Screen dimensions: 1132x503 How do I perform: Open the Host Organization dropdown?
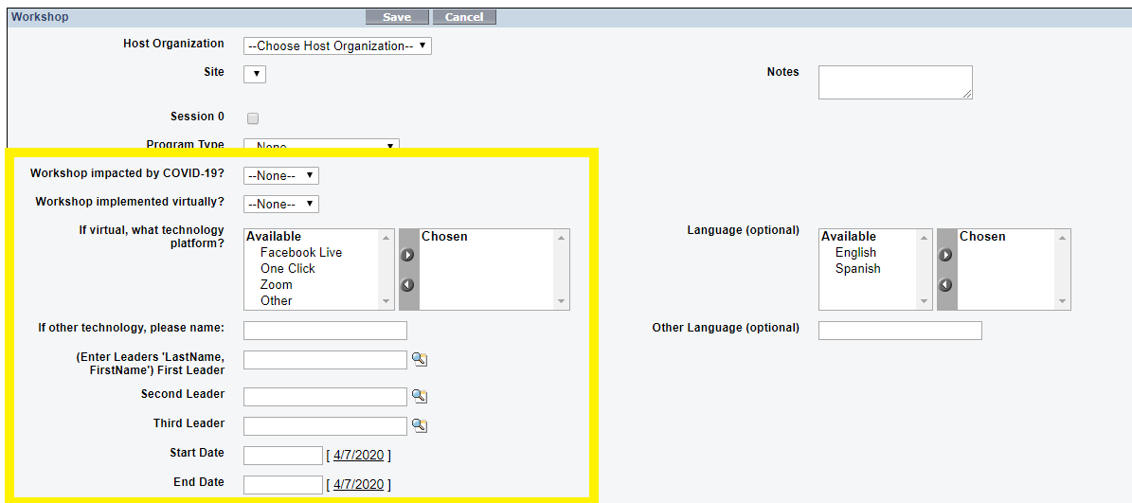pyautogui.click(x=337, y=46)
